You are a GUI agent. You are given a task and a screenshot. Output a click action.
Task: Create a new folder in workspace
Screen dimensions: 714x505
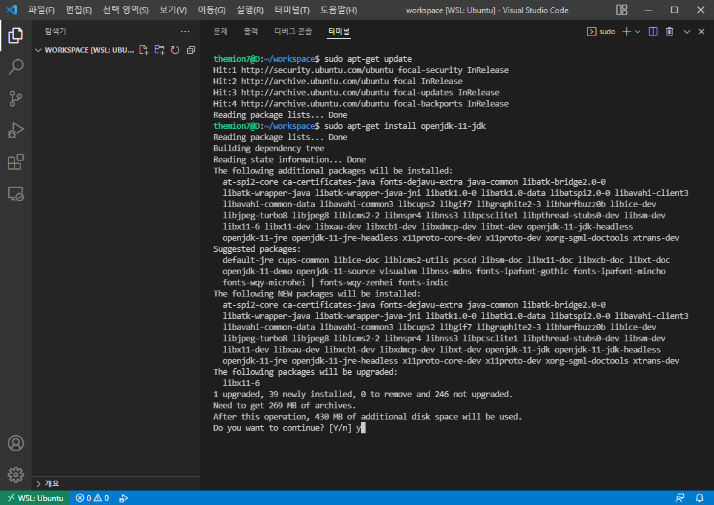159,50
